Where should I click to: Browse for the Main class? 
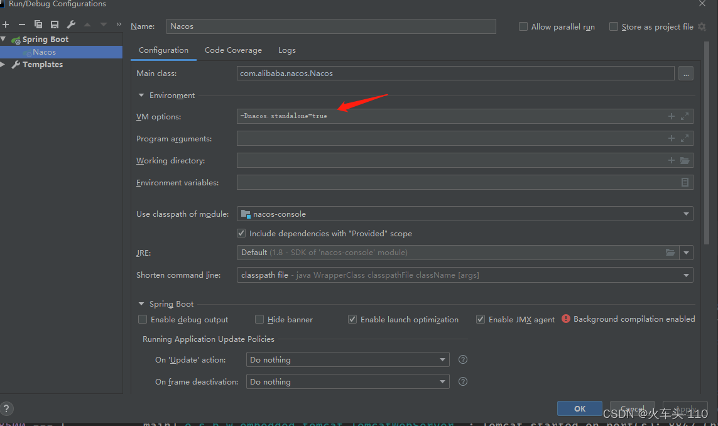(x=685, y=74)
